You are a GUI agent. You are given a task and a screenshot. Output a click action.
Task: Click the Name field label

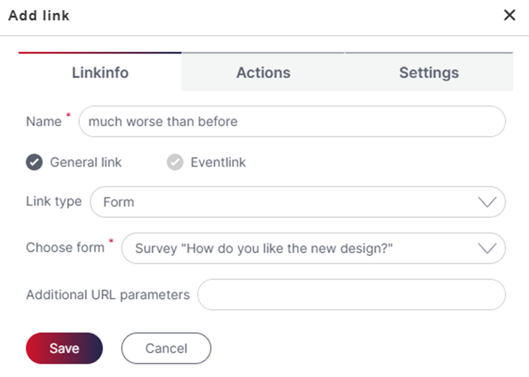[x=44, y=122]
